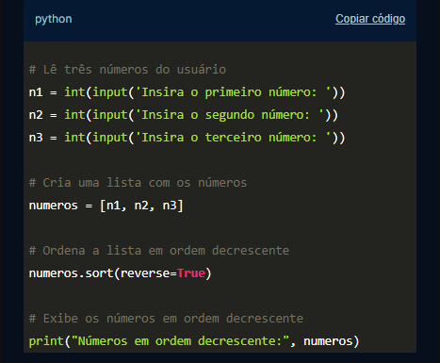Click the comment '# Cria uma lista com os números'
Image resolution: width=440 pixels, height=363 pixels.
[x=138, y=183]
